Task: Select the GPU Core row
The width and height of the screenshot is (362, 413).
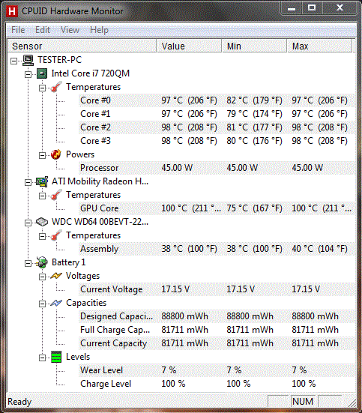Action: (x=217, y=208)
